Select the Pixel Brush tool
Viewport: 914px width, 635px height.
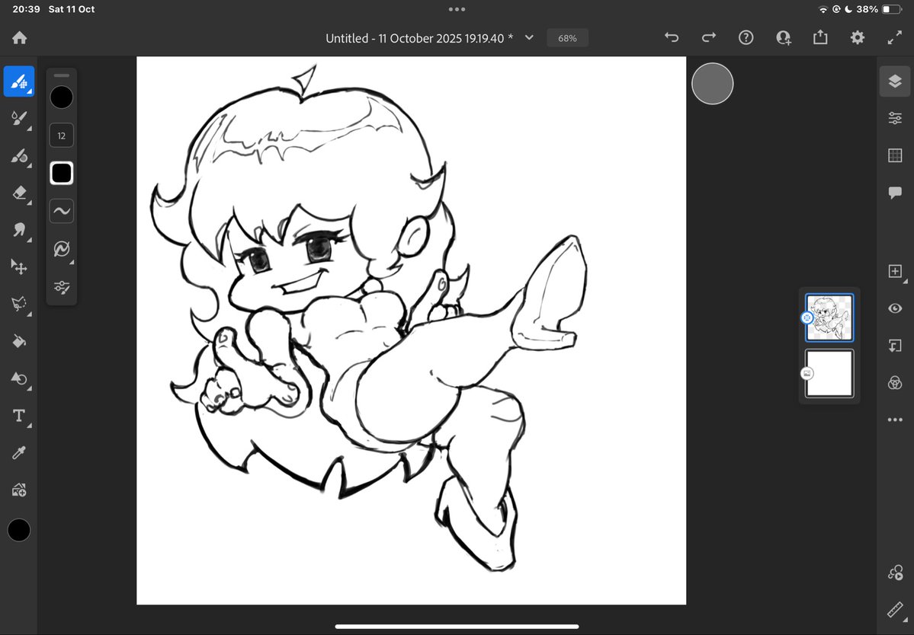pyautogui.click(x=19, y=81)
